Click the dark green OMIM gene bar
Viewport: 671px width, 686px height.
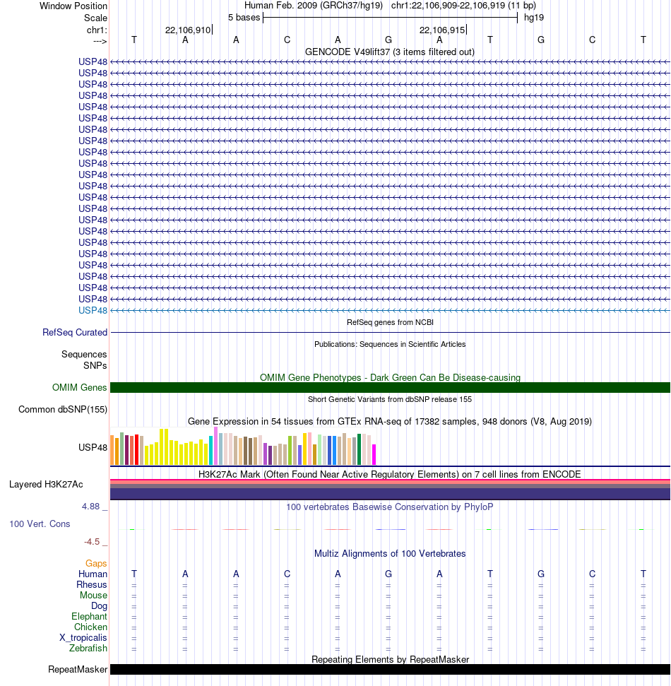[x=390, y=388]
